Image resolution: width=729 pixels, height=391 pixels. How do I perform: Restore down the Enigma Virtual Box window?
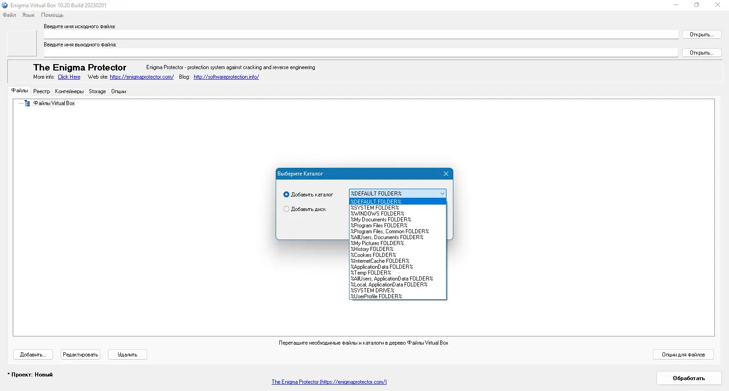click(x=697, y=5)
